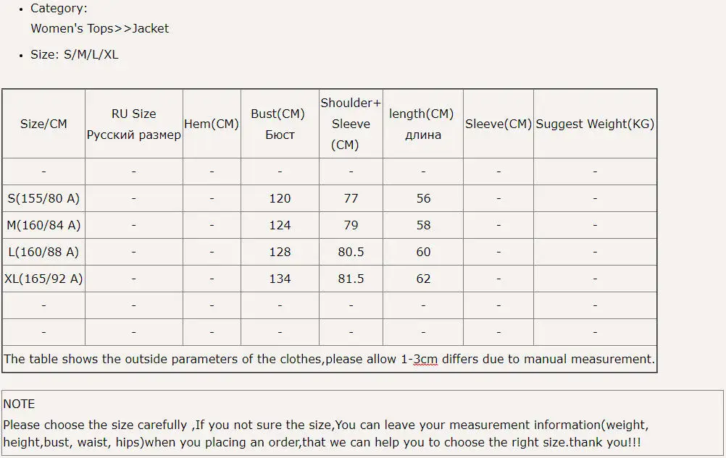The width and height of the screenshot is (726, 458).
Task: Select the length value 62 cell
Action: tap(423, 279)
